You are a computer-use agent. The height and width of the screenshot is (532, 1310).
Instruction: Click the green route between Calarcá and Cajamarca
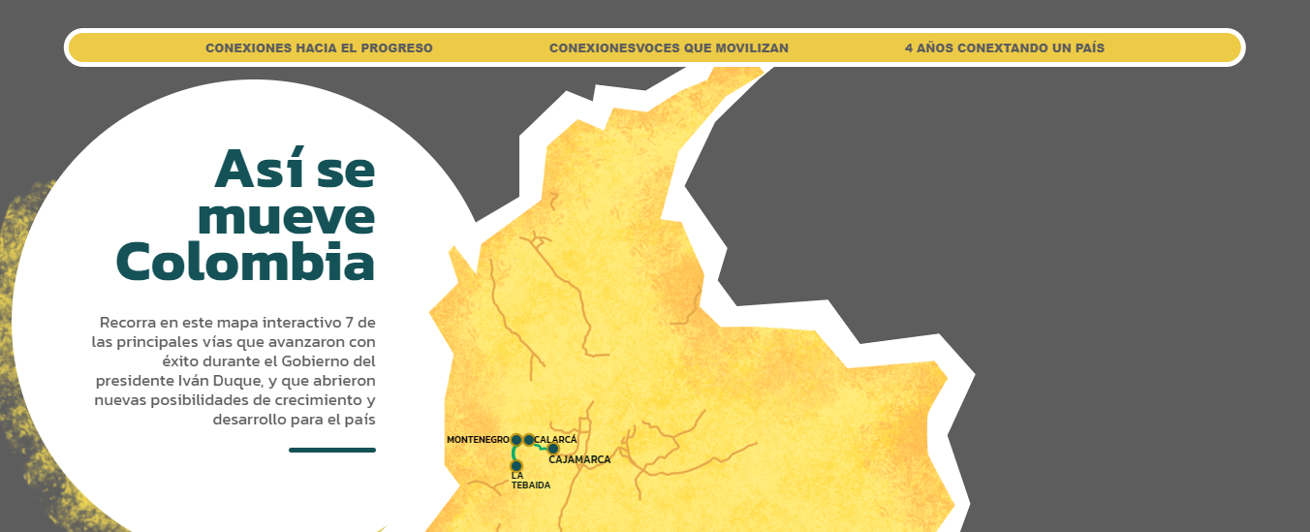pos(540,447)
